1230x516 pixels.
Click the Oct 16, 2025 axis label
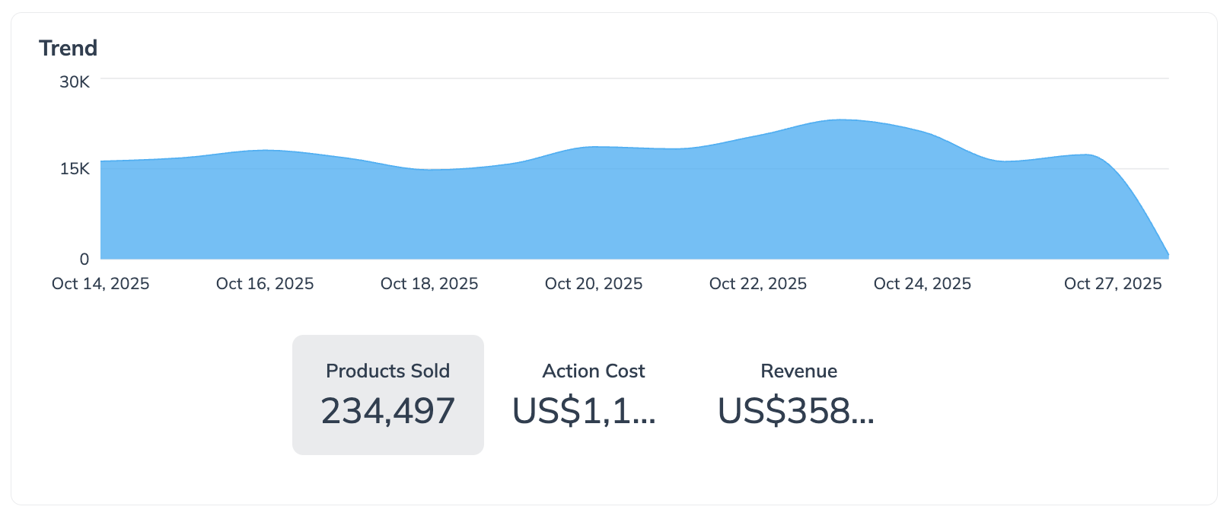tap(265, 284)
